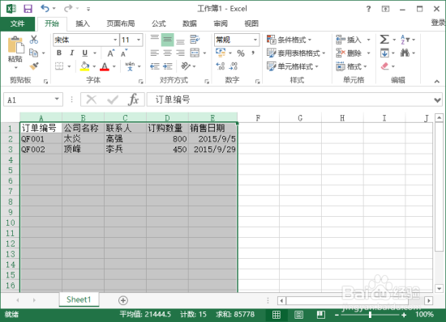Image resolution: width=446 pixels, height=322 pixels.
Task: Align cell text right
Action: click(x=180, y=53)
